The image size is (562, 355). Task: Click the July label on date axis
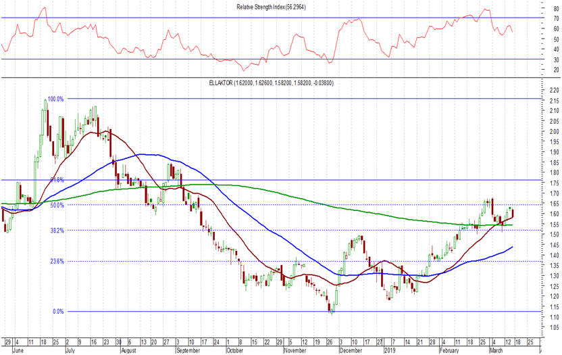(x=72, y=351)
